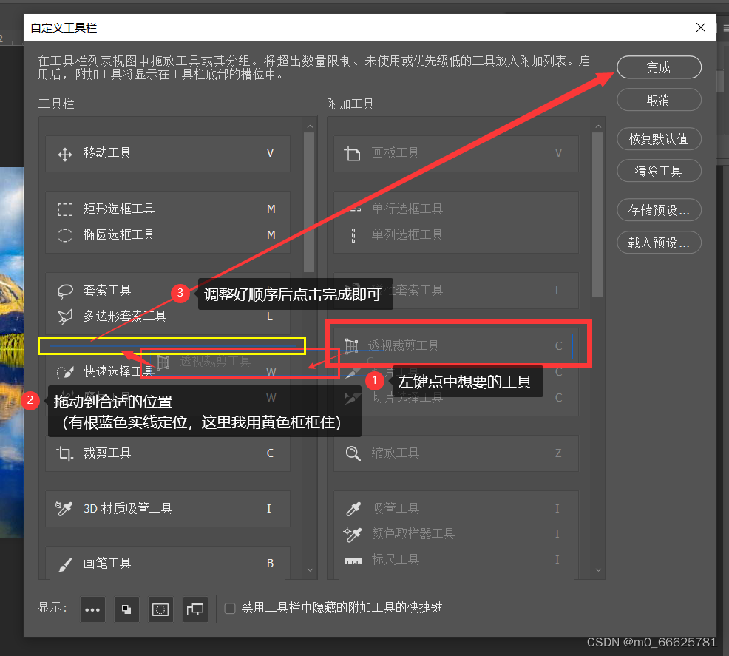Click the 完成 button
The width and height of the screenshot is (729, 656).
coord(659,67)
